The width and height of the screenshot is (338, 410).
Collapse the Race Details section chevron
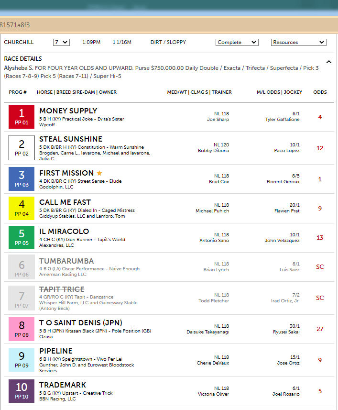pyautogui.click(x=329, y=62)
